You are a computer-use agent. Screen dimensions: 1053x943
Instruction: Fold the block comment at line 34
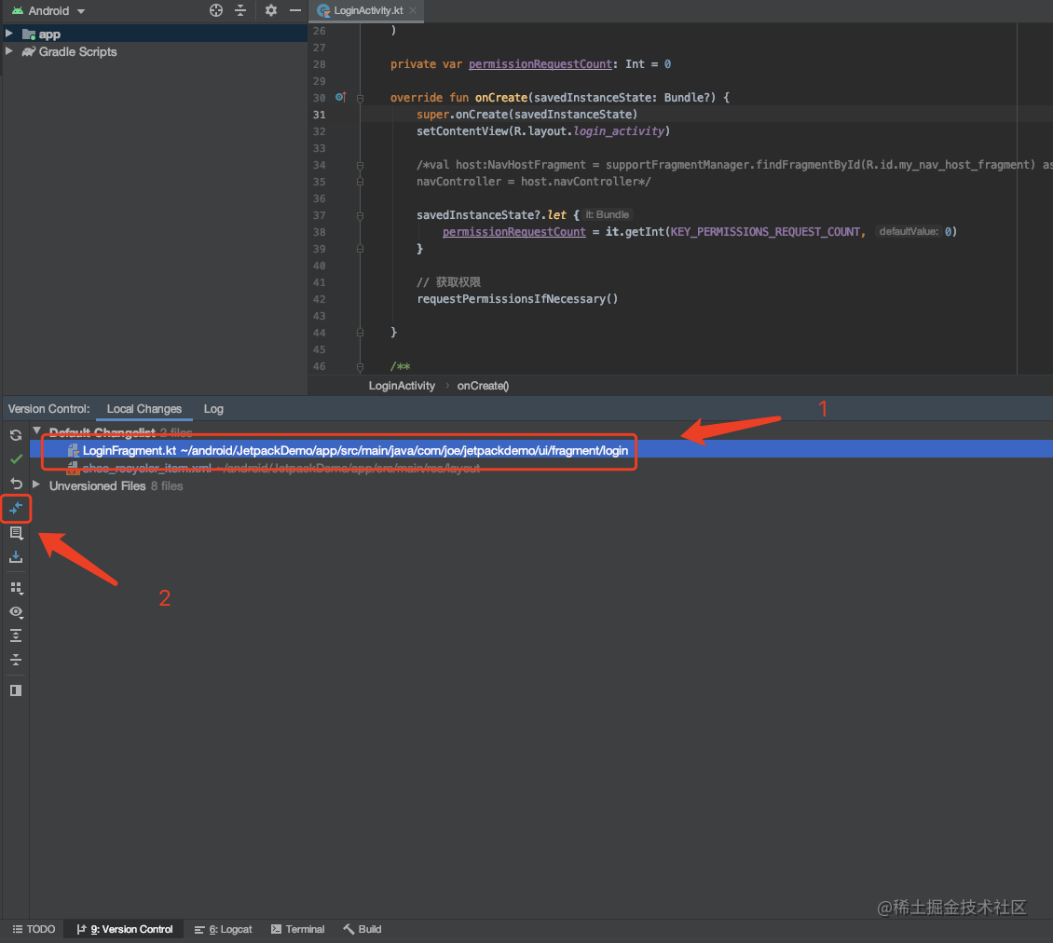pyautogui.click(x=361, y=165)
